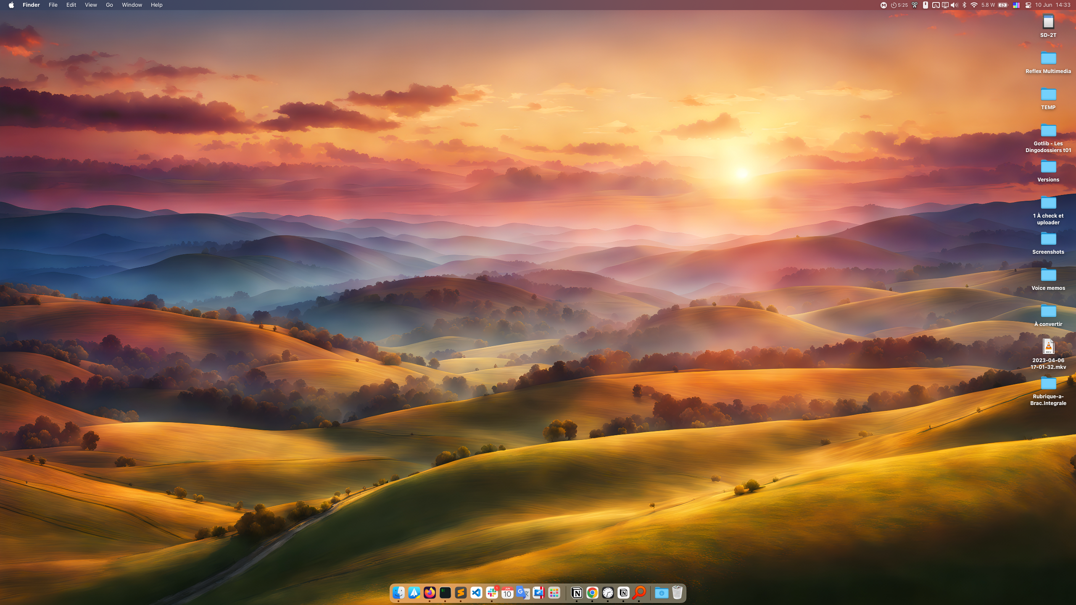Screen dimensions: 1076x605
Task: Open Firefox from the Dock
Action: coord(430,593)
